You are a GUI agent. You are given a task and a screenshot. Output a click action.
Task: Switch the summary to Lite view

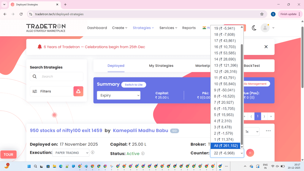[x=134, y=85]
